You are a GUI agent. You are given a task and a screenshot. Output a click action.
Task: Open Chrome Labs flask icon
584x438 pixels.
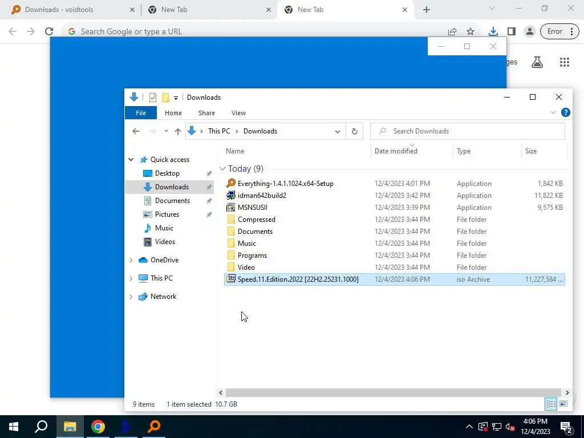point(537,62)
